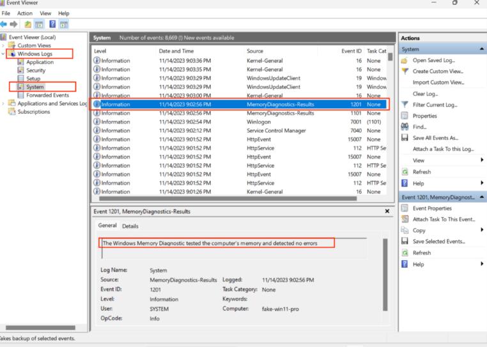487x347 pixels.
Task: Click the Save All Events As disk icon
Action: pos(405,138)
